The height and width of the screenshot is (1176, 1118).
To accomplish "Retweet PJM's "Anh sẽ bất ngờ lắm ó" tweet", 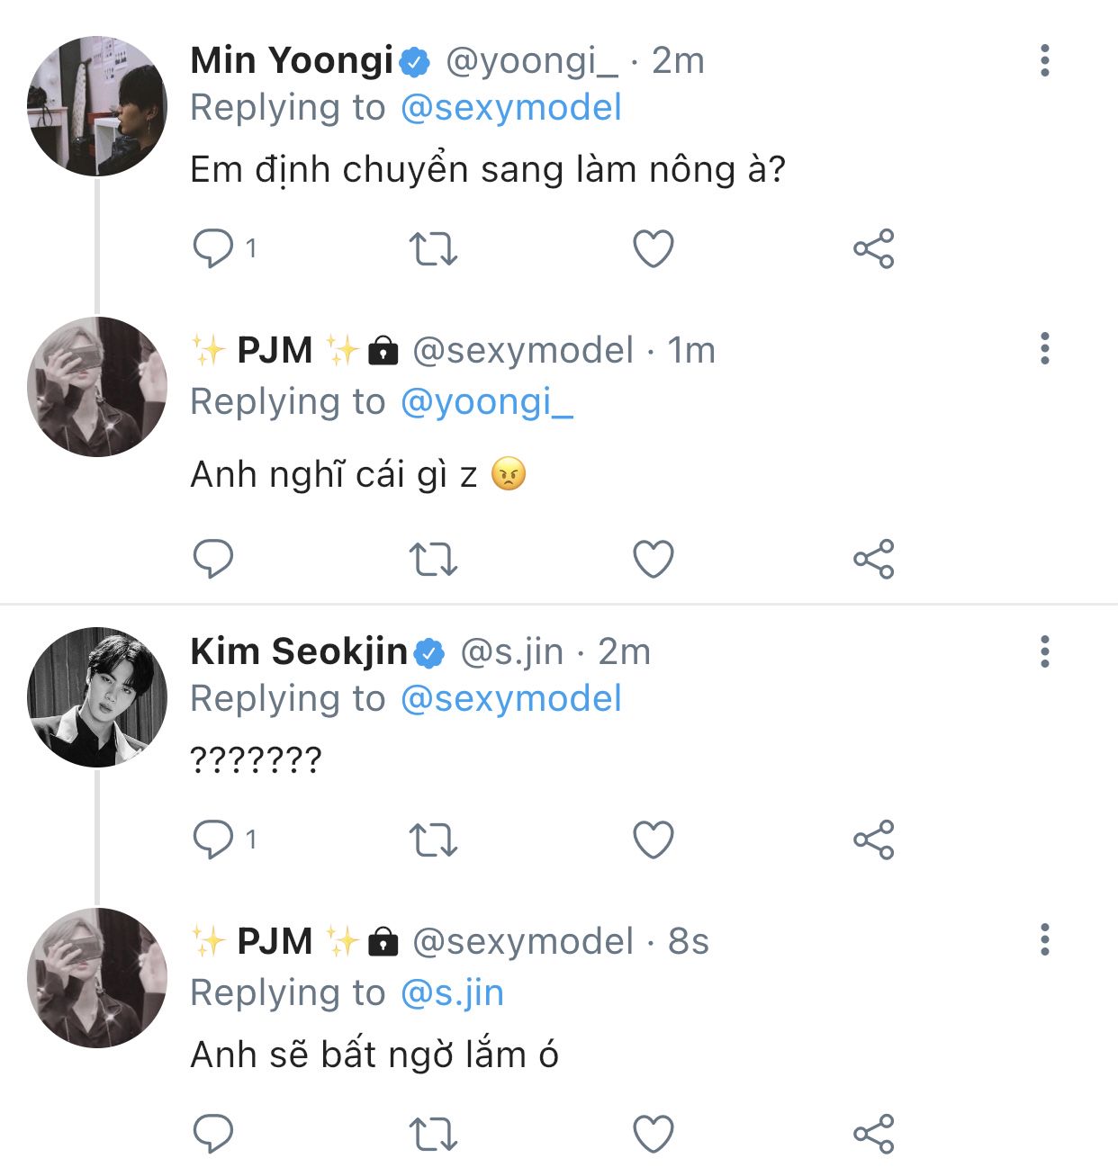I will click(433, 1134).
